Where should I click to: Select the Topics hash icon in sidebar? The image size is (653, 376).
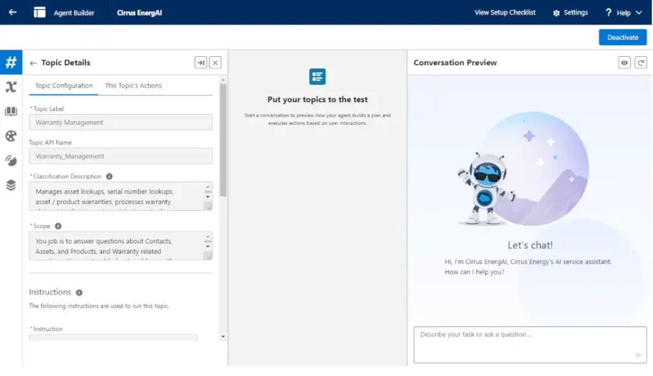point(11,62)
